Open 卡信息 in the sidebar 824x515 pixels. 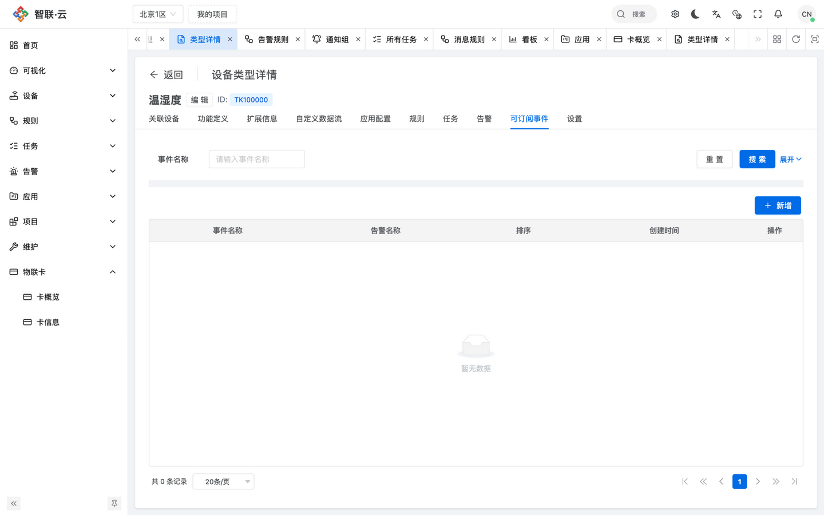click(63, 322)
